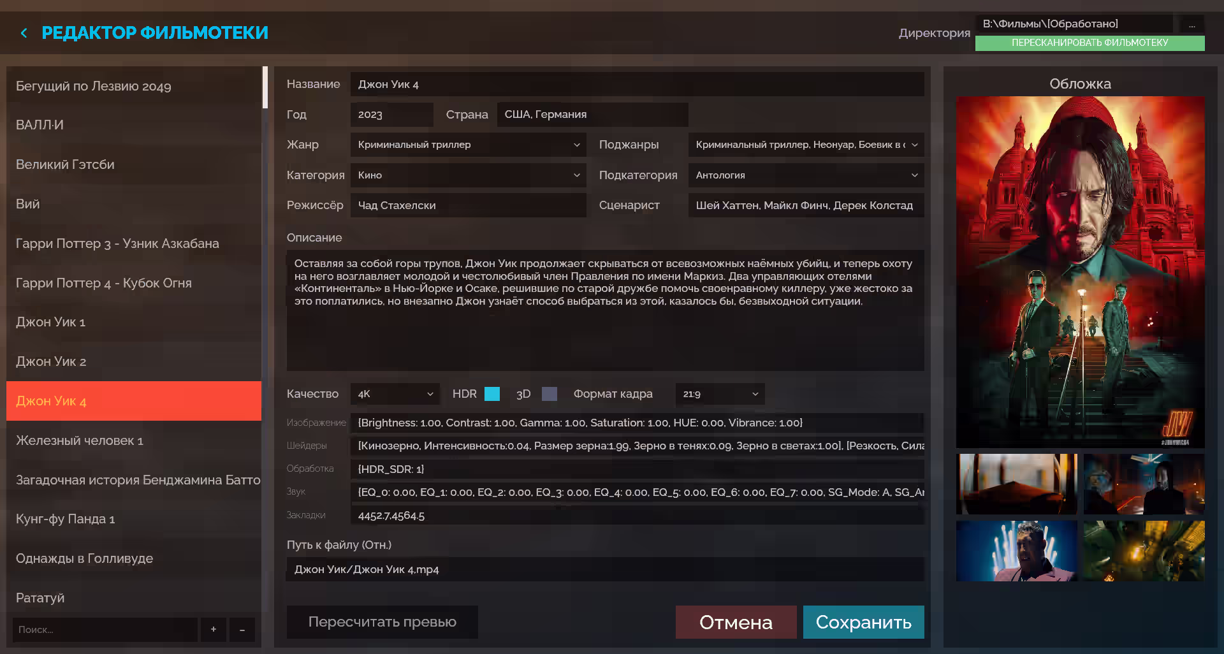1224x654 pixels.
Task: Select Железный человек 1 in the list
Action: pos(134,440)
